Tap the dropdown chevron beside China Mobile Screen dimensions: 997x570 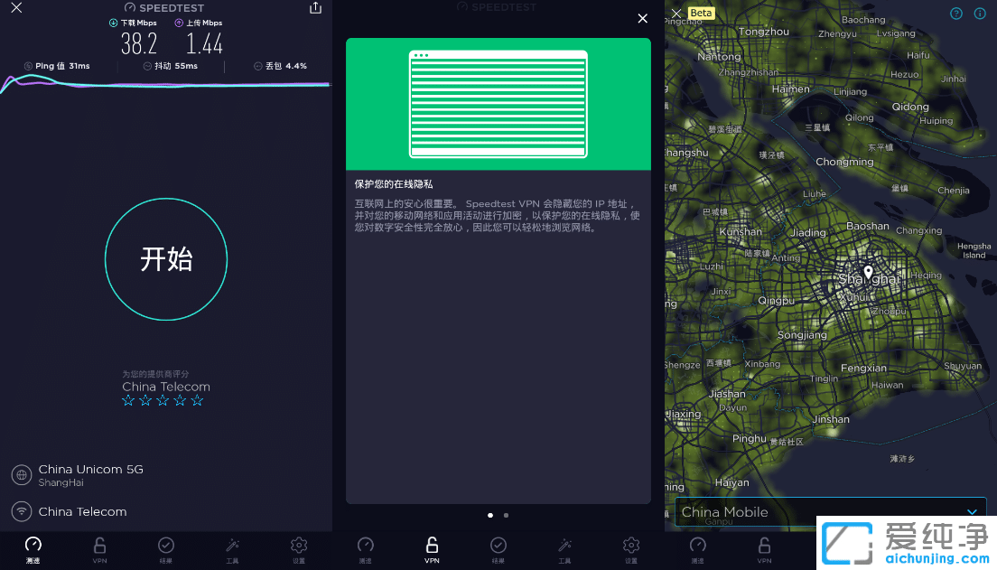[x=972, y=512]
